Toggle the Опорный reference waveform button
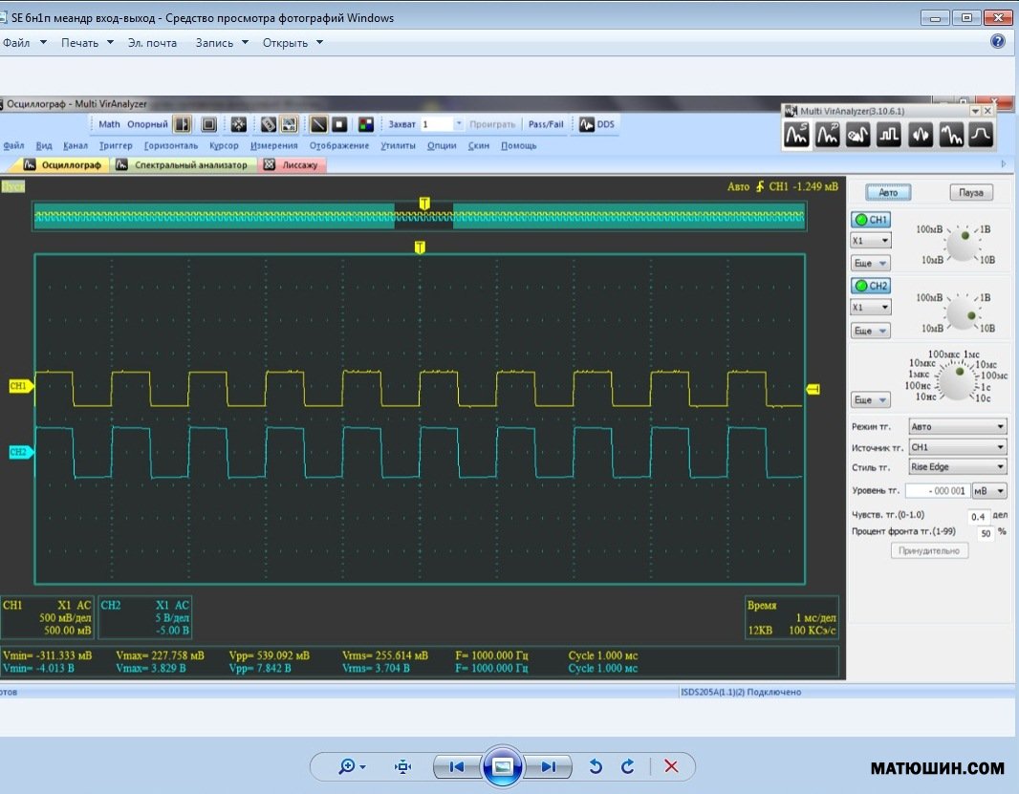 (147, 124)
